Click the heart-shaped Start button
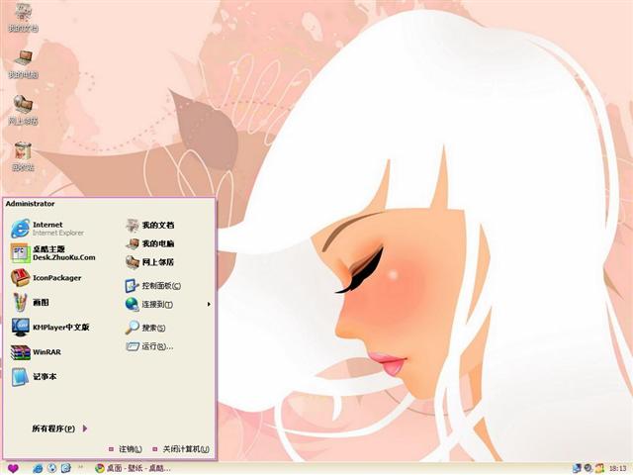The width and height of the screenshot is (633, 475). 12,467
